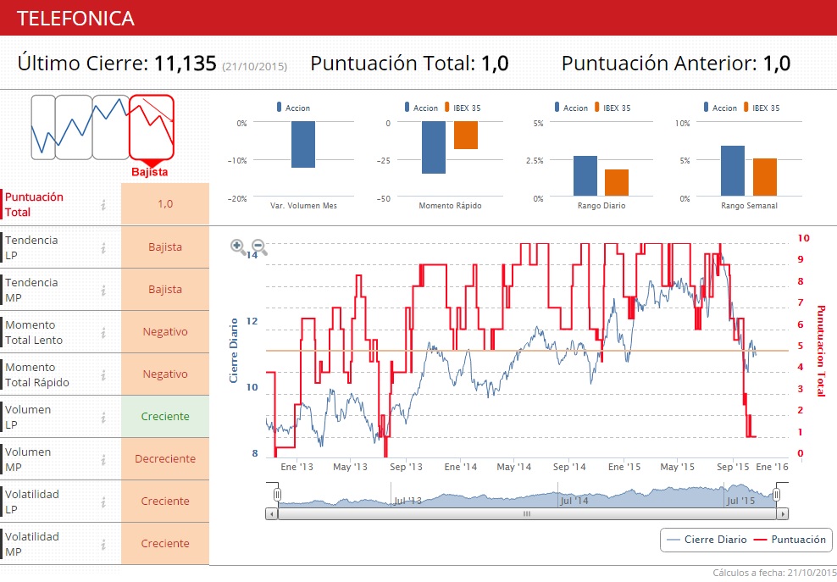This screenshot has height=582, width=837.
Task: Click the Rango Semanal chart caption
Action: [x=749, y=206]
